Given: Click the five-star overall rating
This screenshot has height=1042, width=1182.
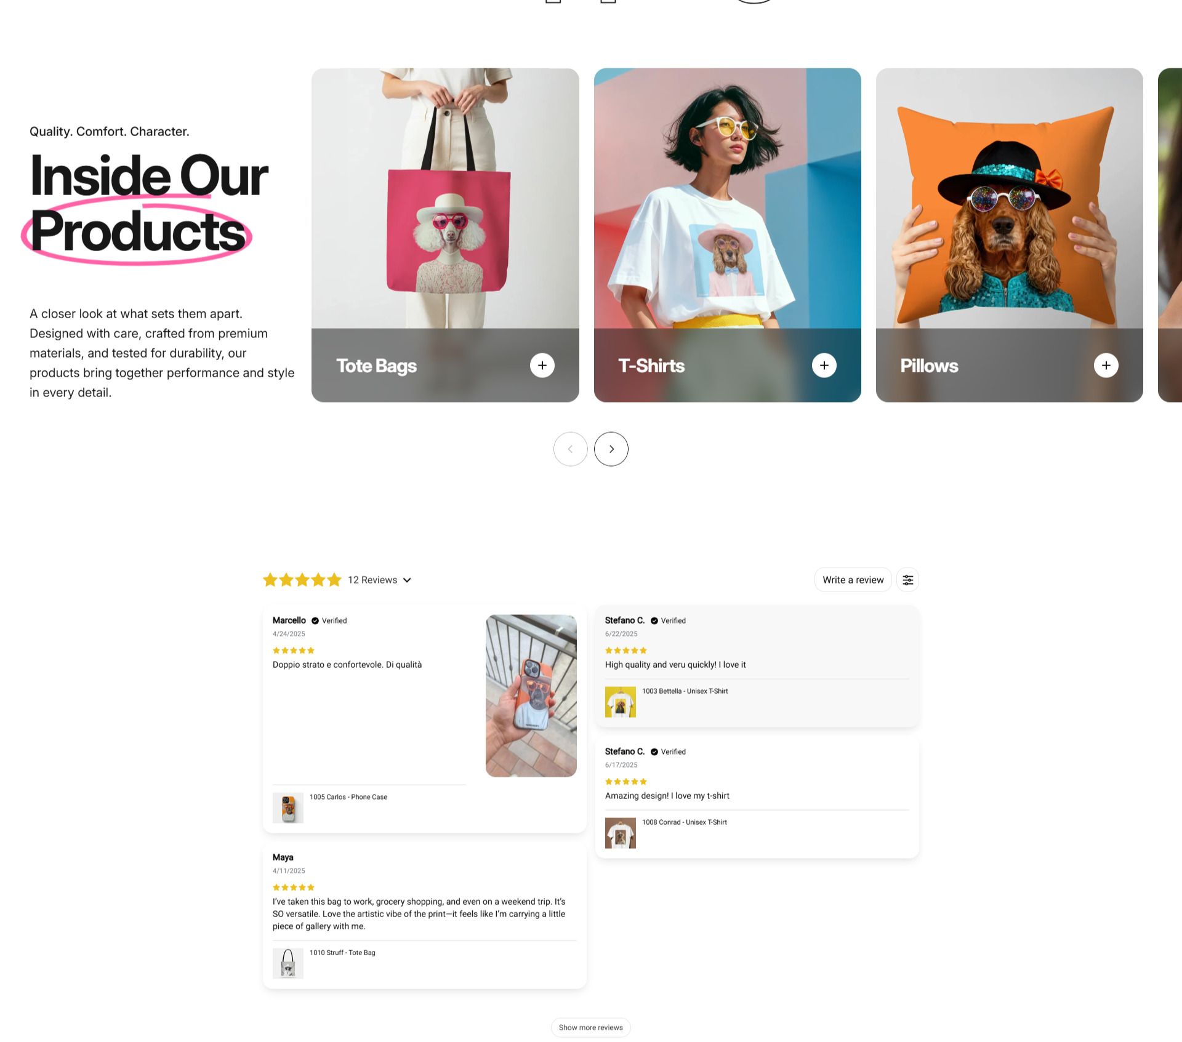Looking at the screenshot, I should (x=302, y=580).
